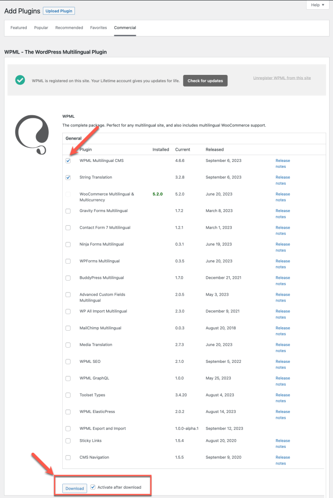Open WPML GraphQL release notes
Viewport: 333px width, 498px height.
pos(283,381)
